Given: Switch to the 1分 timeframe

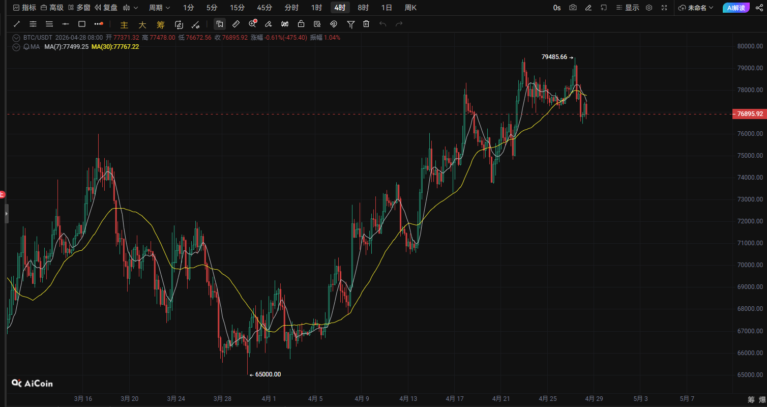Looking at the screenshot, I should [x=189, y=8].
